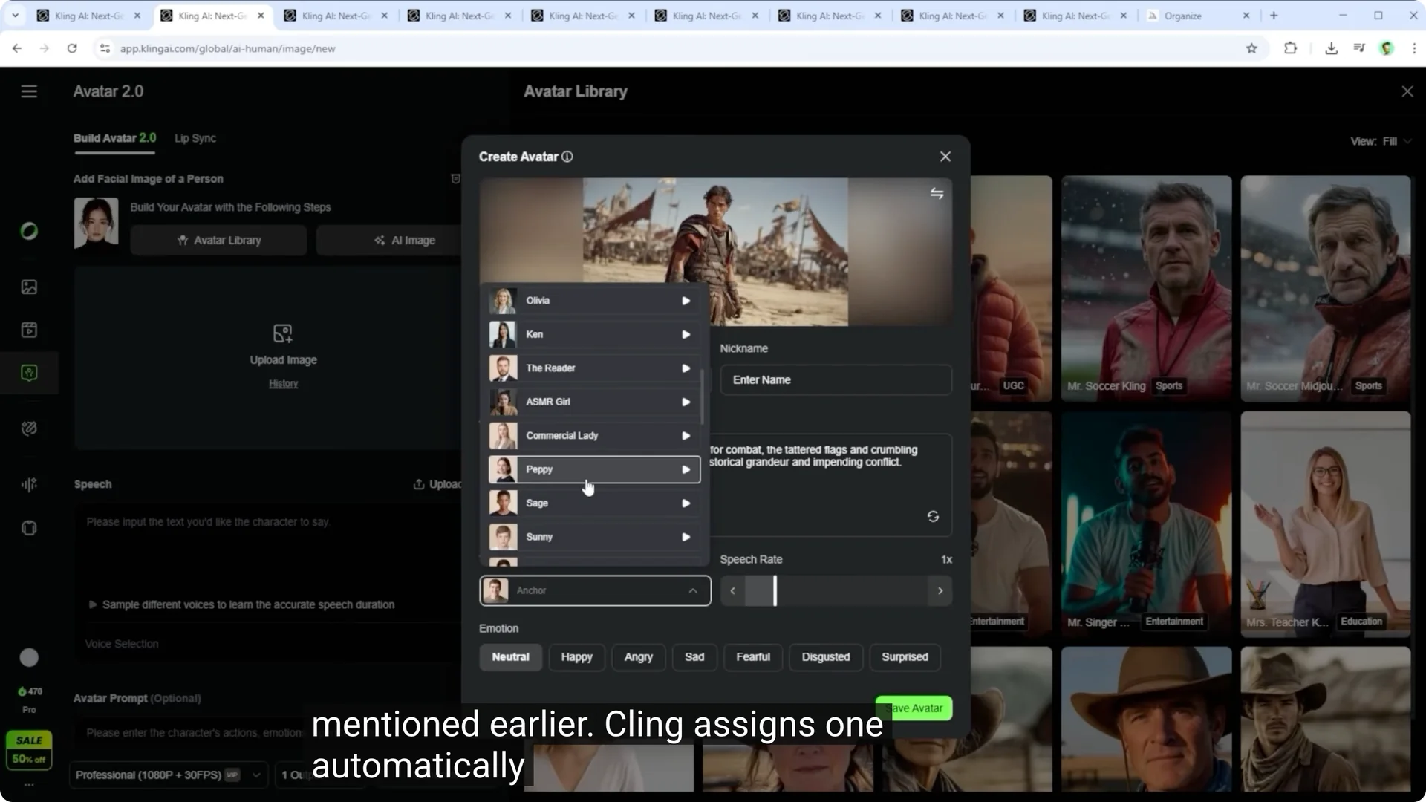Image resolution: width=1426 pixels, height=802 pixels.
Task: Open the View Fill dropdown
Action: tap(1381, 141)
